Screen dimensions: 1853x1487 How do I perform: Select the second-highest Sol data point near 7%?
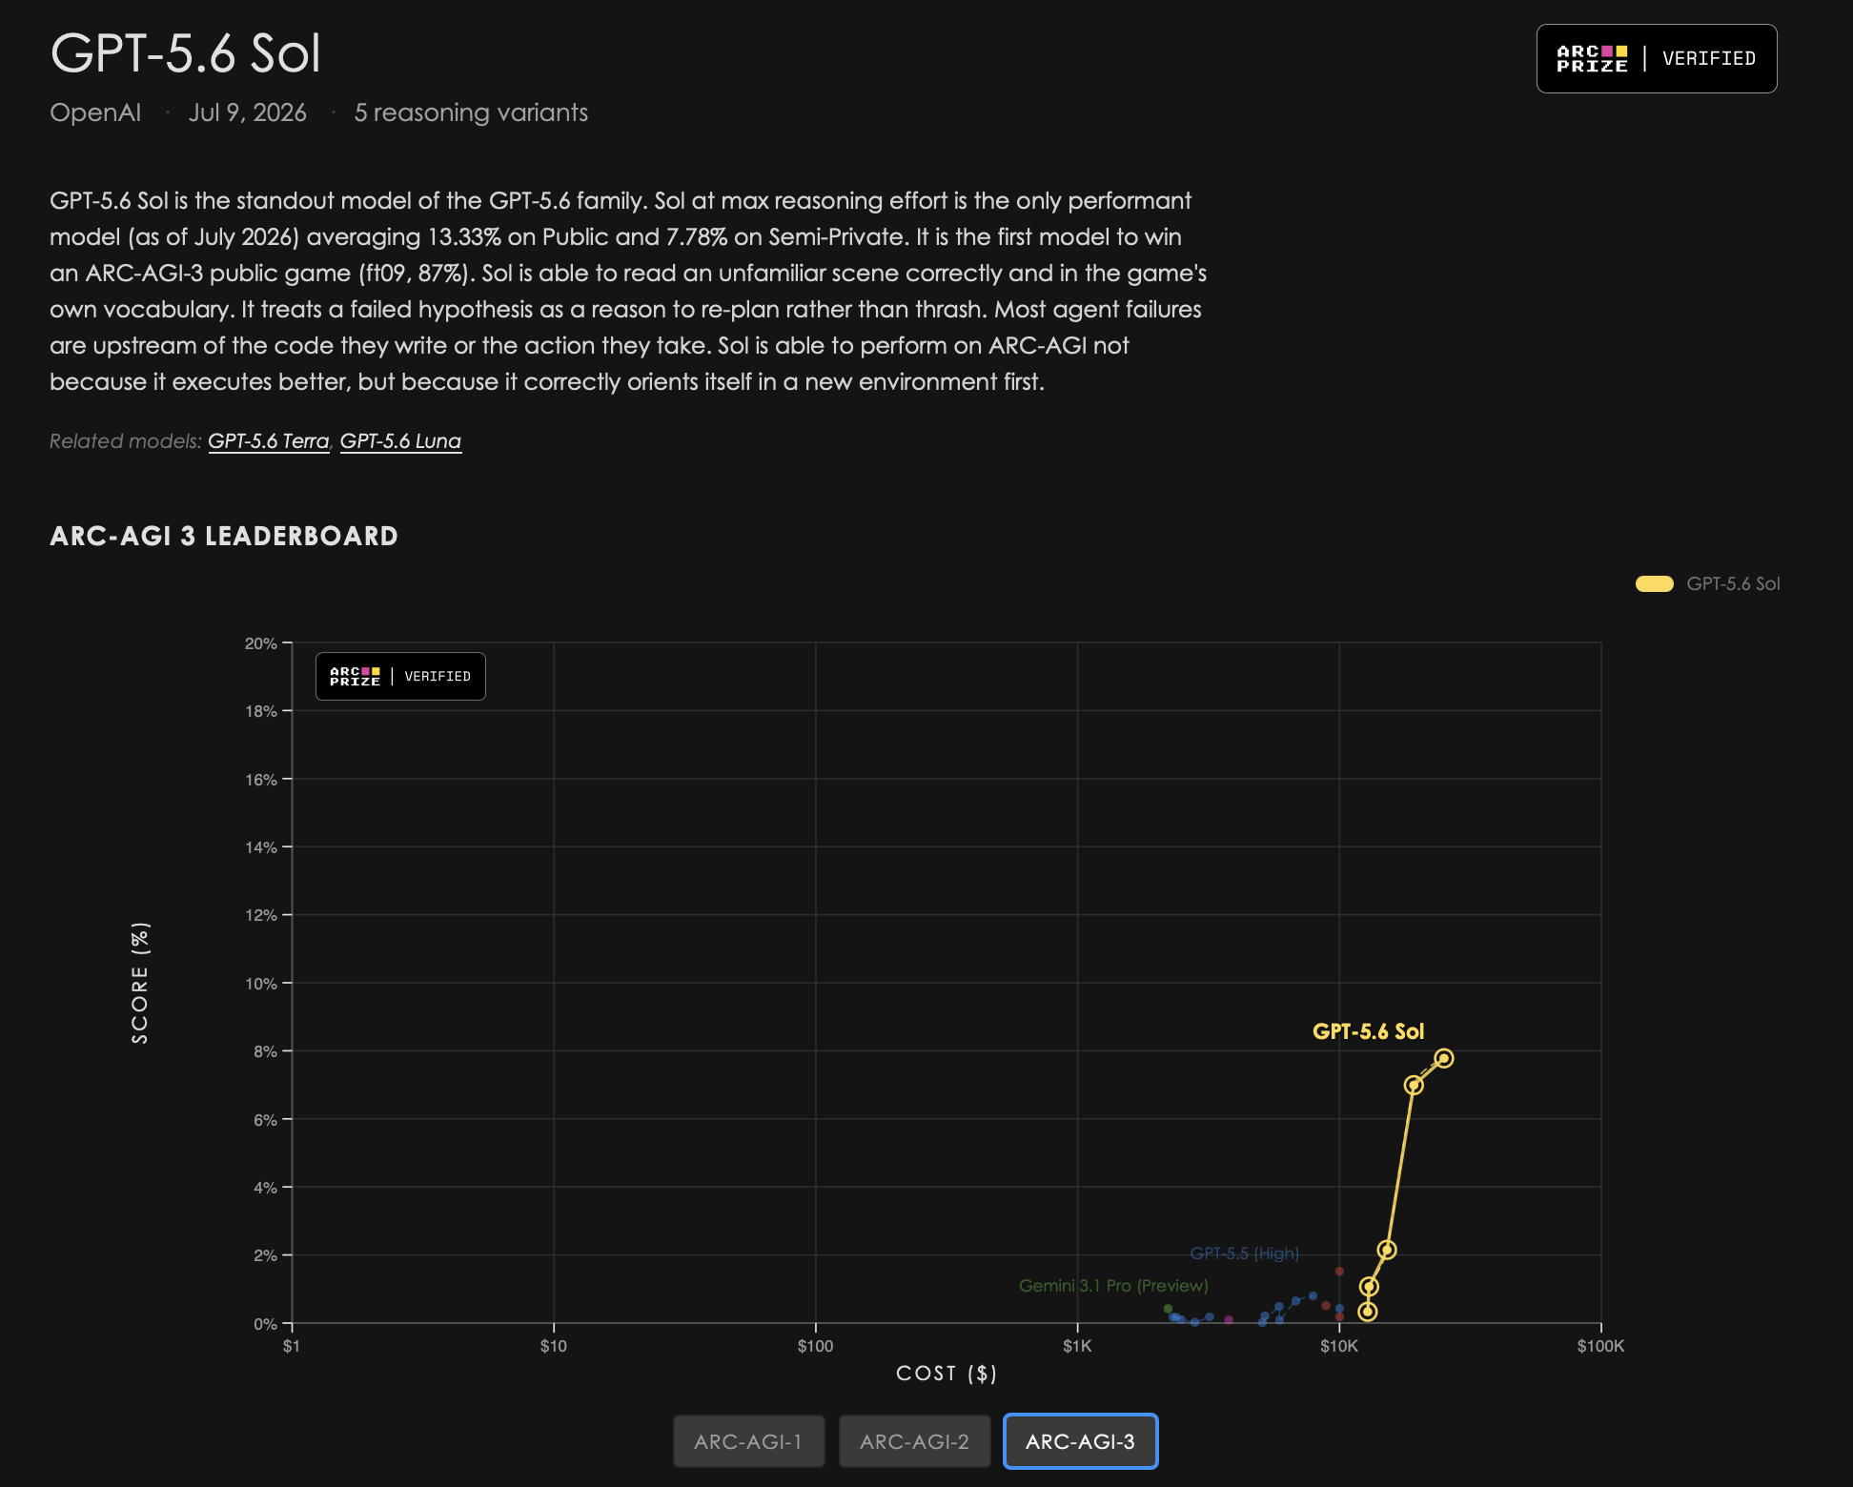coord(1414,1085)
